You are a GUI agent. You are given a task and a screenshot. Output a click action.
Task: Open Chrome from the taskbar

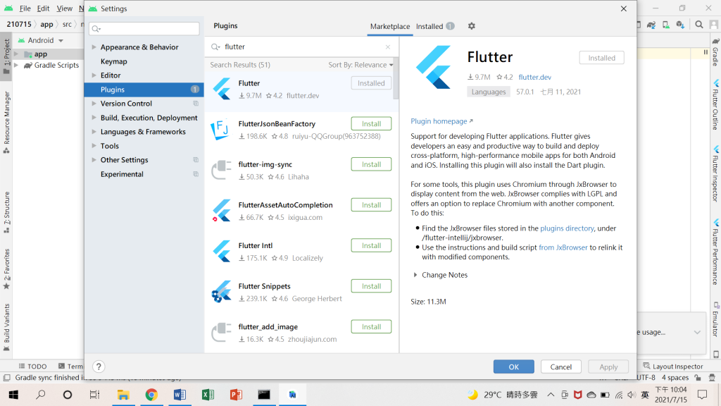[151, 395]
